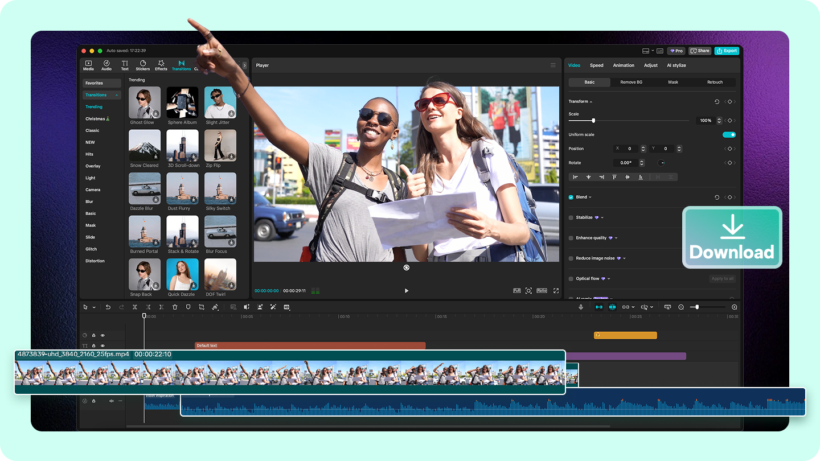Undo the last action

point(108,307)
